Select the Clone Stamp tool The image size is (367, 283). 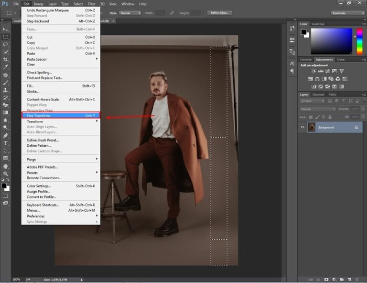(5, 90)
